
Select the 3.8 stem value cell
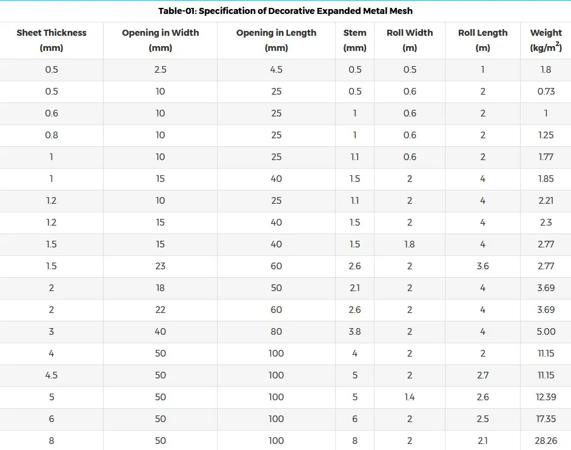(x=355, y=332)
